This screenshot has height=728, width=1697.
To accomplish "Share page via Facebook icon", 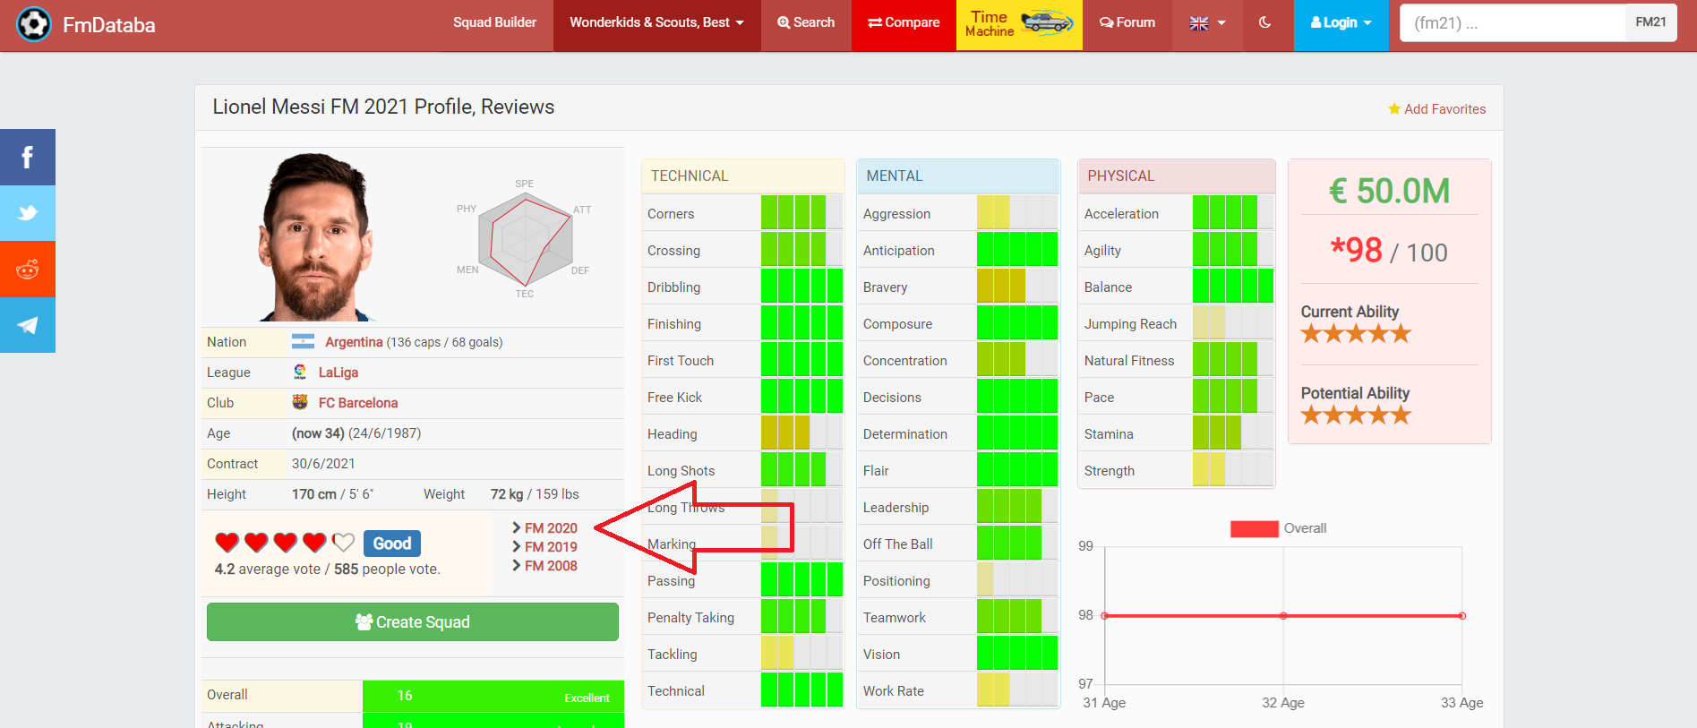I will pos(28,158).
